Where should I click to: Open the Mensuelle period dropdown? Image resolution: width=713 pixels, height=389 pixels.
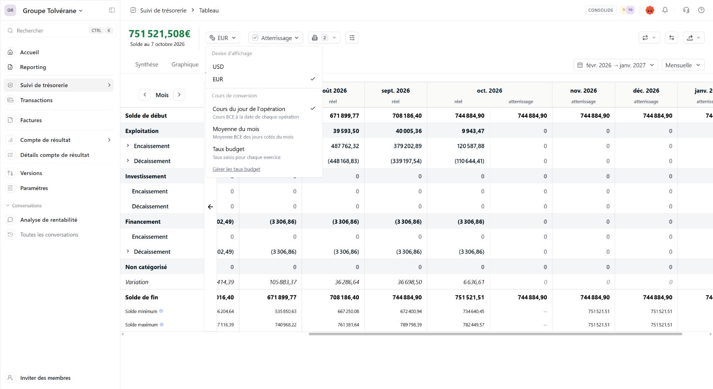[683, 65]
